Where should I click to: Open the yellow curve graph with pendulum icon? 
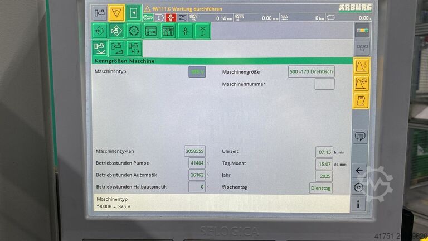coord(362,66)
